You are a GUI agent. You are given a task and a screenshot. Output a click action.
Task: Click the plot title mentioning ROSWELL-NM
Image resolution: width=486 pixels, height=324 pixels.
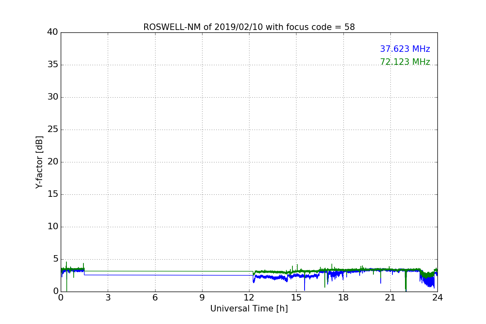click(x=249, y=27)
